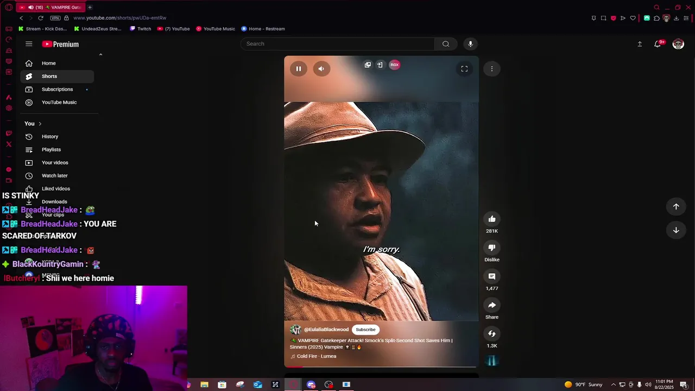Open the YouTube Music bookmark
Image resolution: width=695 pixels, height=391 pixels.
click(x=216, y=29)
